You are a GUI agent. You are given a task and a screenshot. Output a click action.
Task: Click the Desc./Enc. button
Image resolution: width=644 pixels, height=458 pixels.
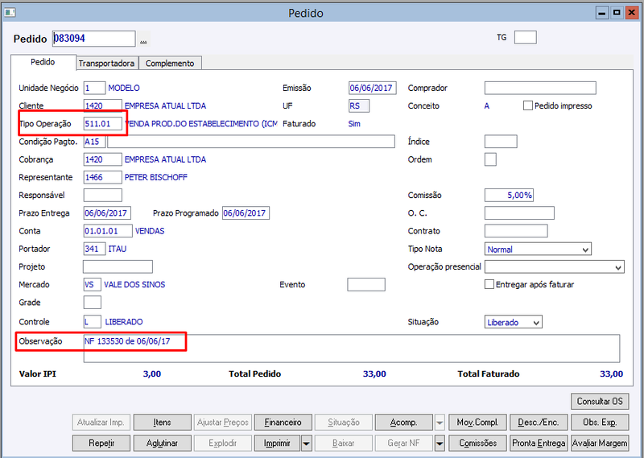pyautogui.click(x=539, y=423)
